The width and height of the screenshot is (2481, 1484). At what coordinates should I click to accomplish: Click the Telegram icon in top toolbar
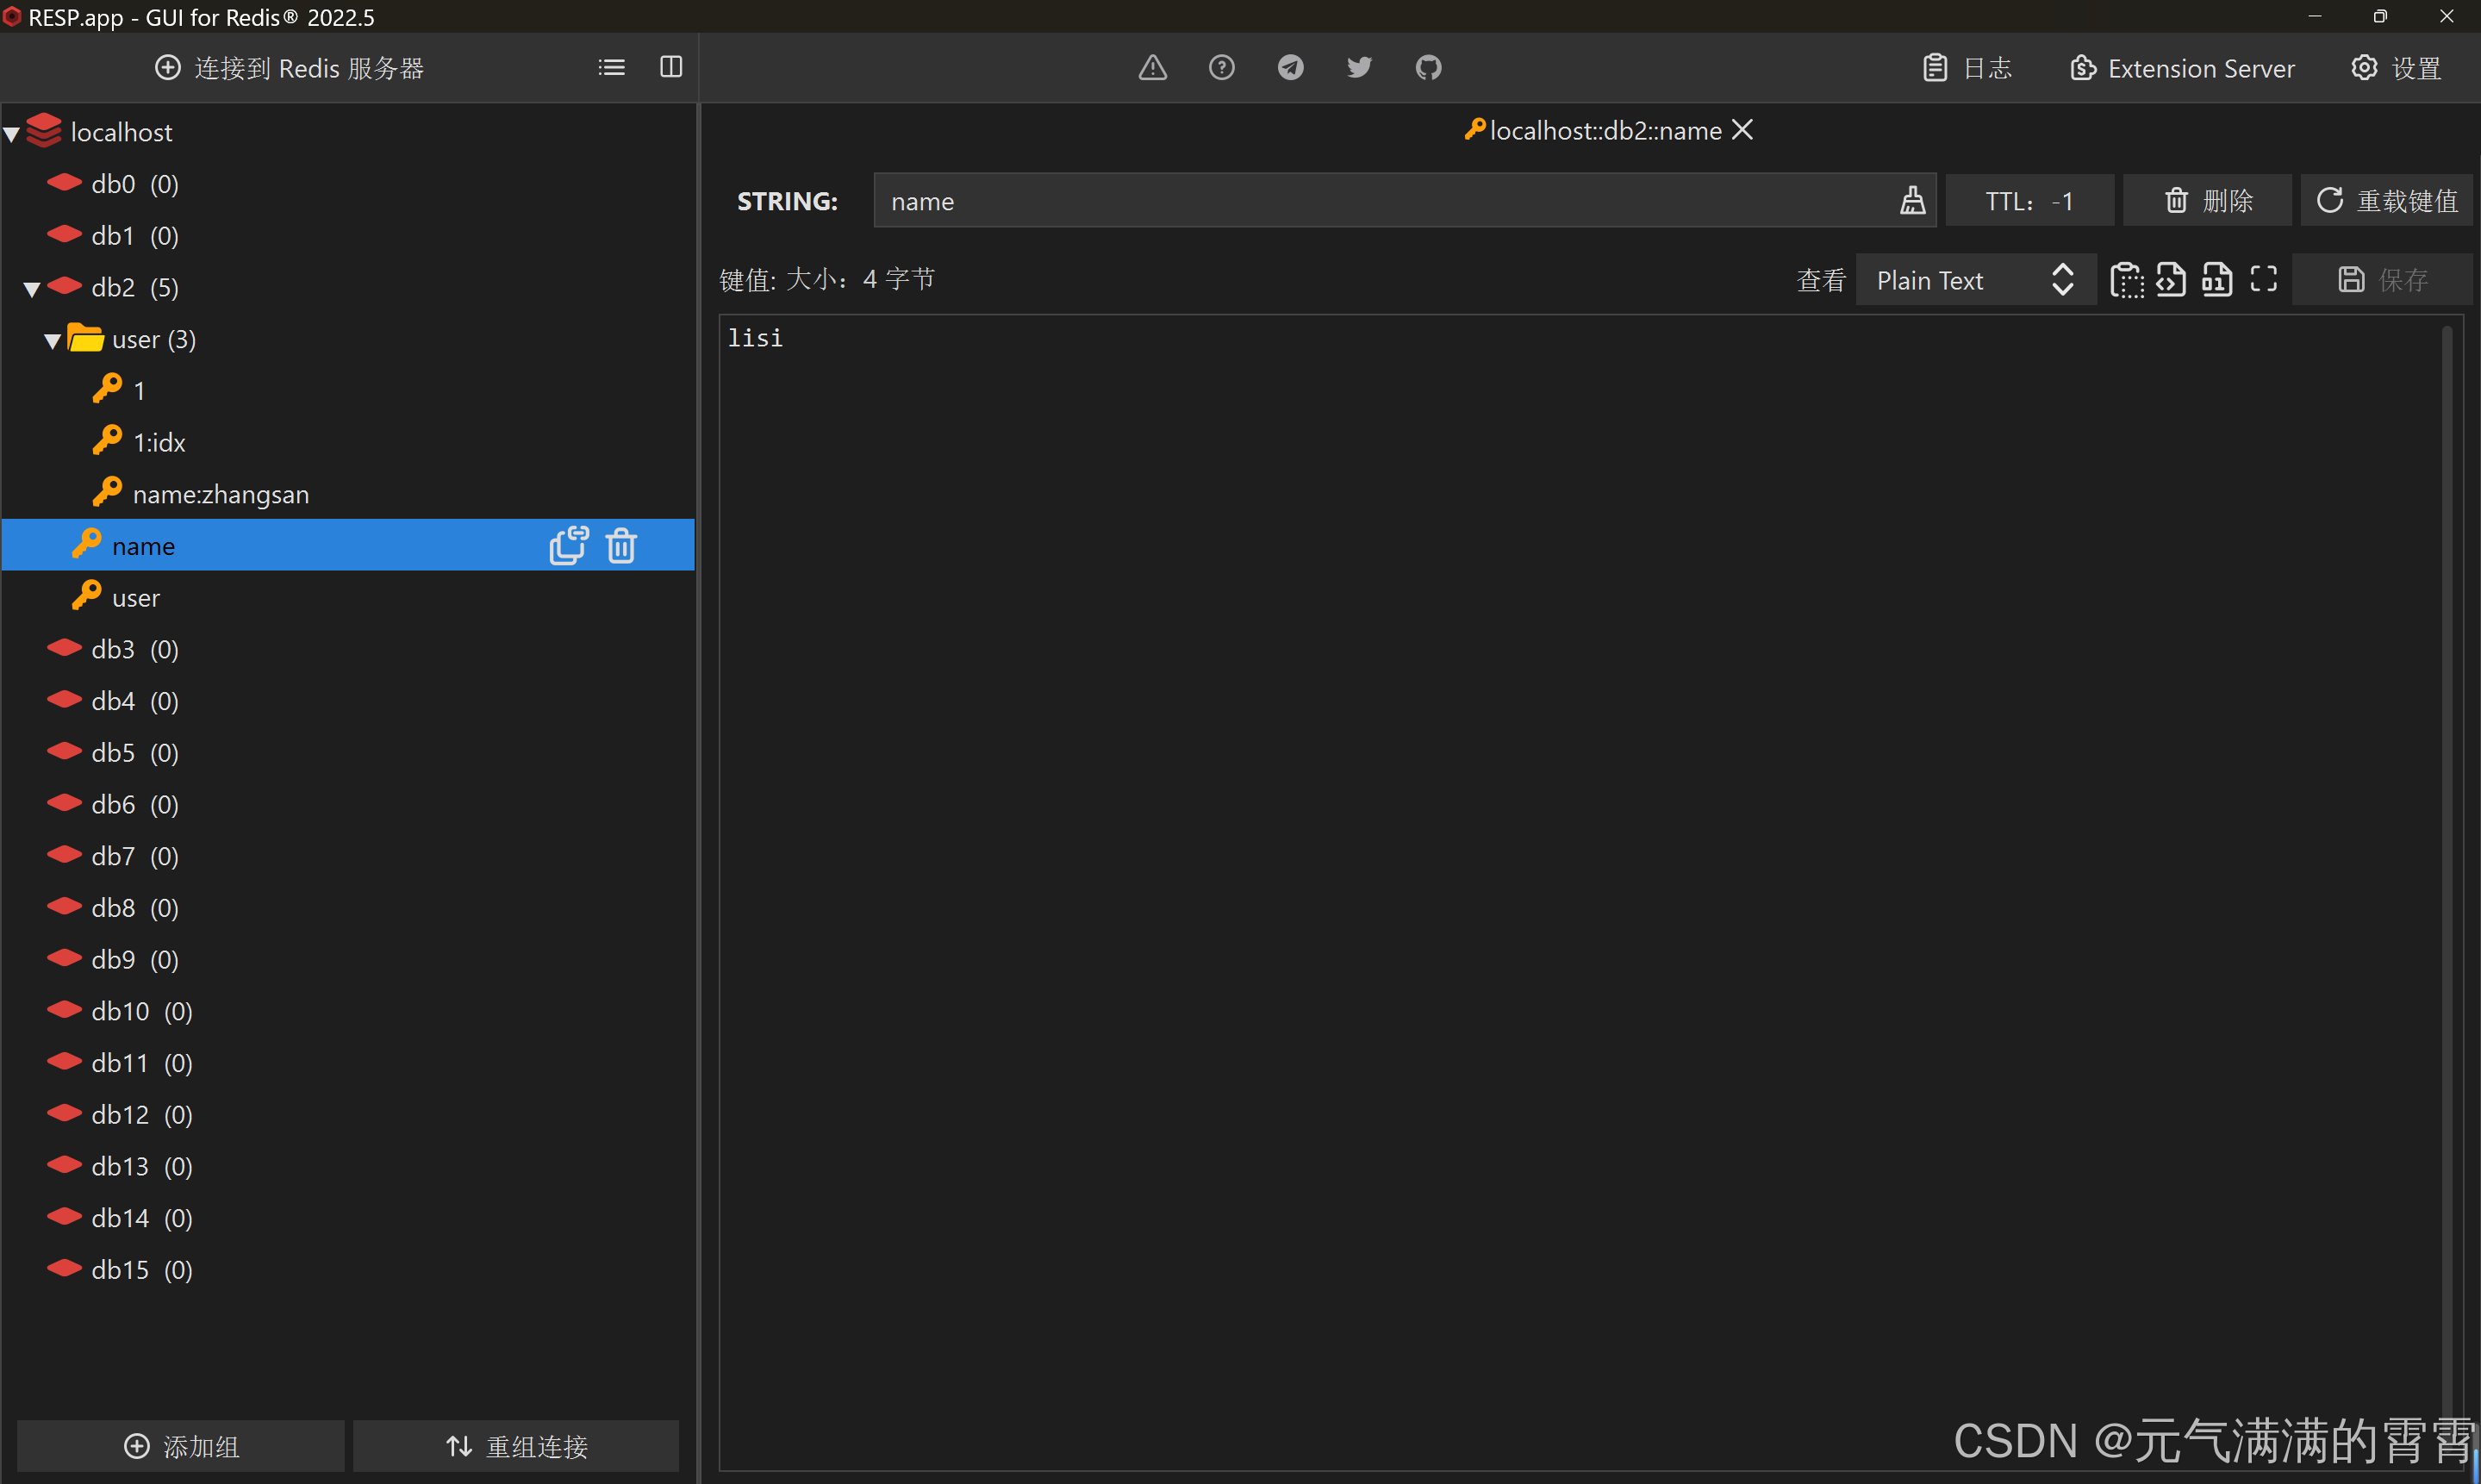click(x=1290, y=68)
